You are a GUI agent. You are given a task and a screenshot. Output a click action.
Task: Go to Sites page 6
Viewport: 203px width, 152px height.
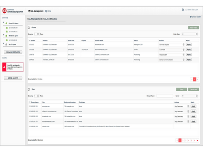[194, 141]
